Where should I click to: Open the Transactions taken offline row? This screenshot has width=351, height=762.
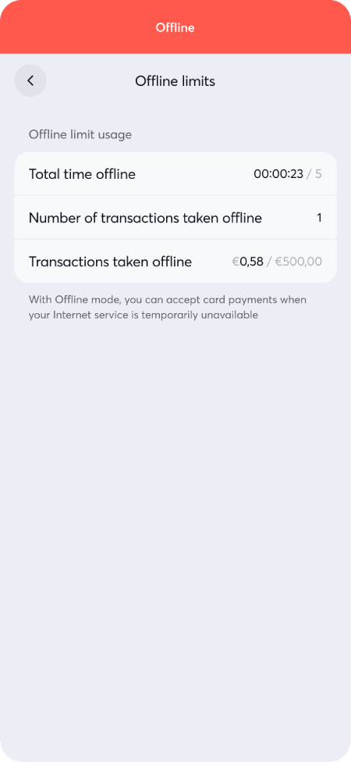point(175,262)
